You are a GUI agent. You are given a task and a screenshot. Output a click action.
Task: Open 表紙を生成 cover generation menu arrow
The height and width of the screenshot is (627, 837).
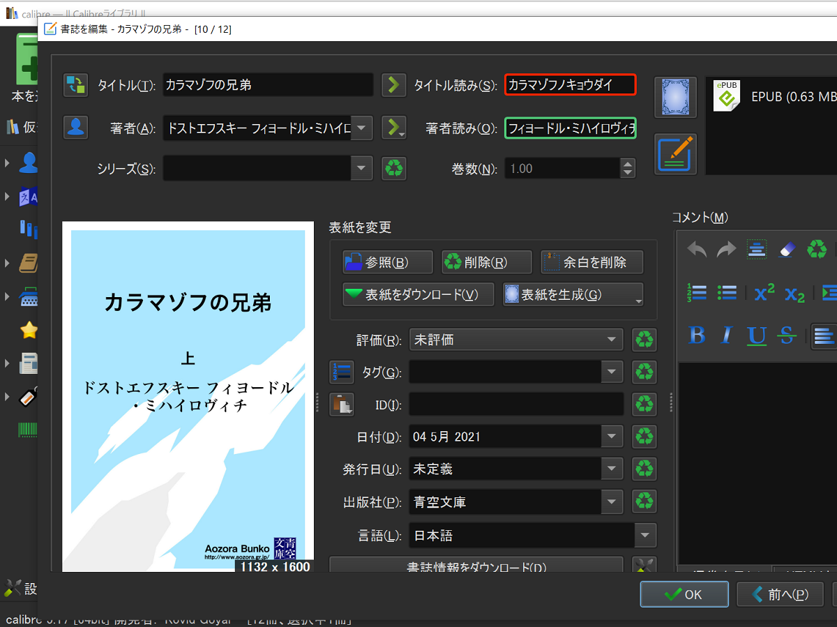point(638,301)
